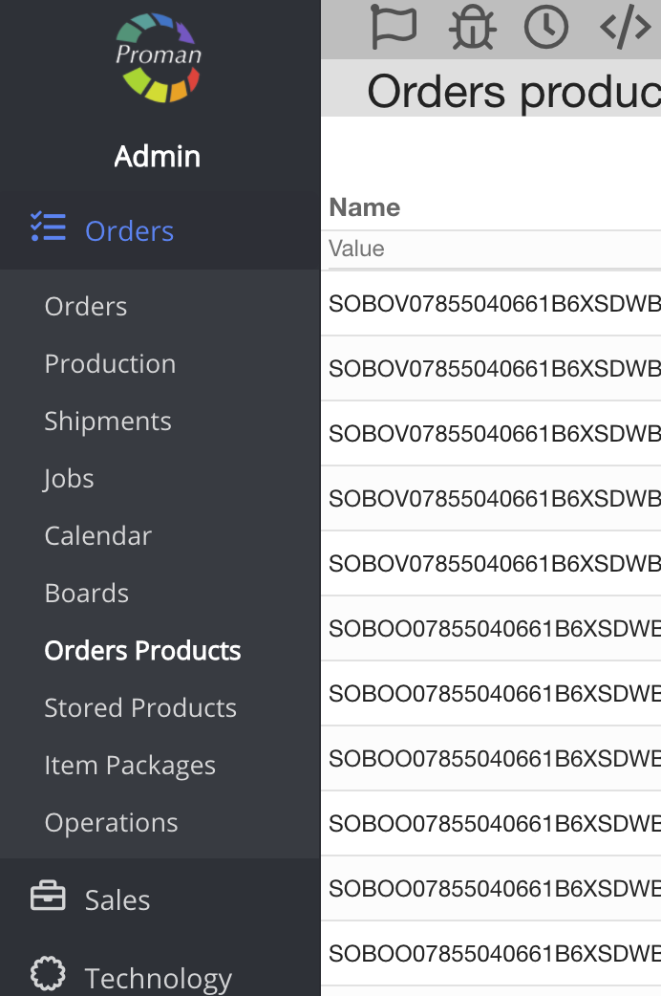Viewport: 661px width, 996px height.
Task: Go to Shipments page
Action: tap(108, 422)
